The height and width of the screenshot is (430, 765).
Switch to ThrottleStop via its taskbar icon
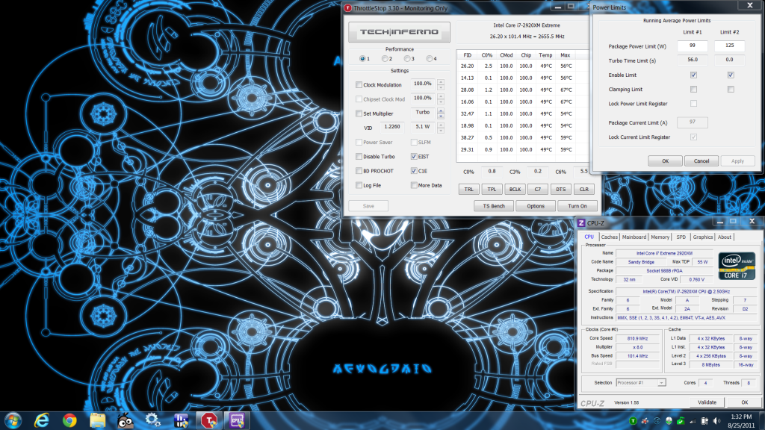(x=209, y=420)
